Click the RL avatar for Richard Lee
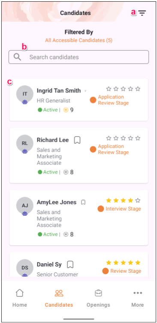The height and width of the screenshot is (323, 157). tap(25, 143)
